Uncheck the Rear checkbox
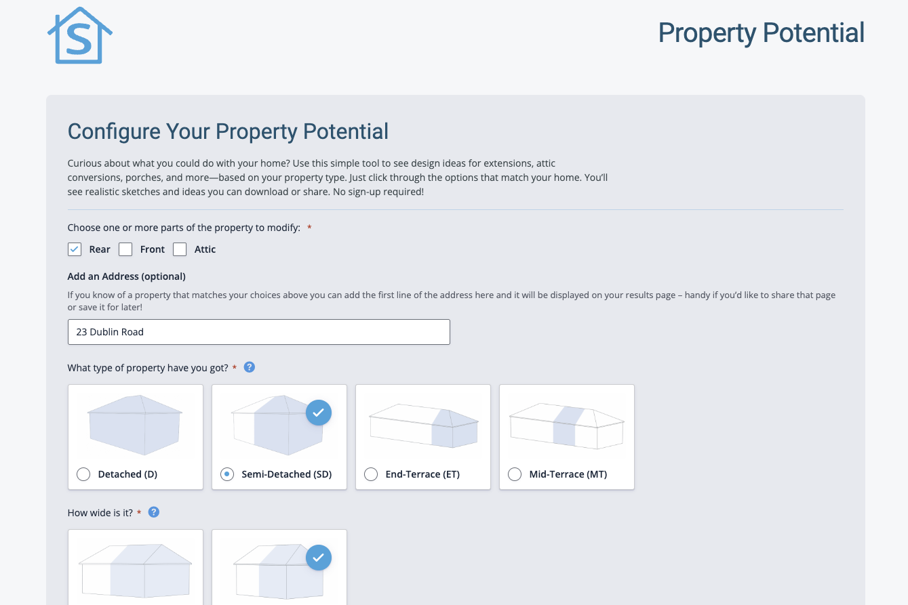 pyautogui.click(x=75, y=249)
